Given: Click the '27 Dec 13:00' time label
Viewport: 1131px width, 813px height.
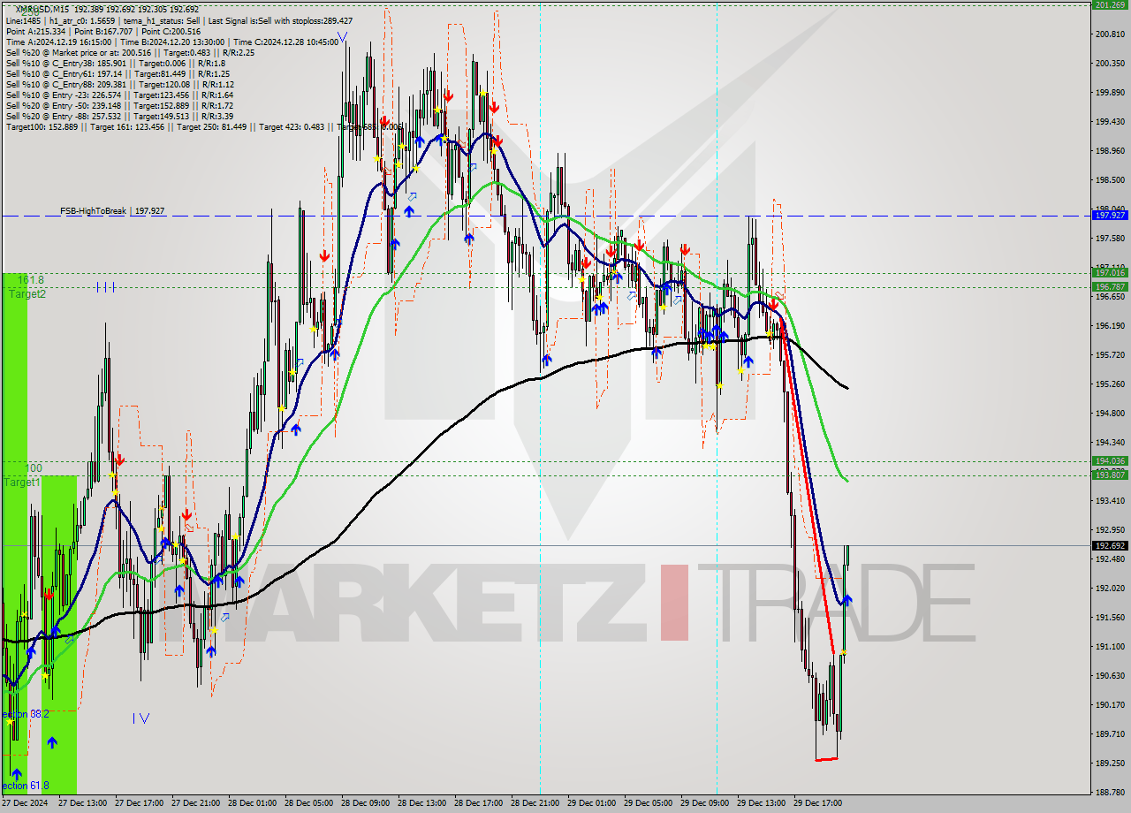Looking at the screenshot, I should [82, 803].
